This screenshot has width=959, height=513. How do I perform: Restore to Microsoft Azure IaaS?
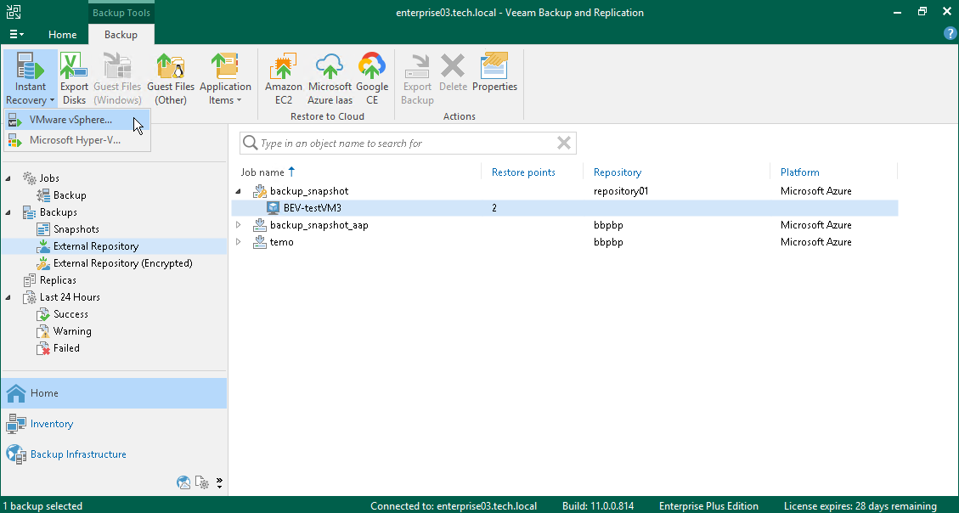[330, 79]
